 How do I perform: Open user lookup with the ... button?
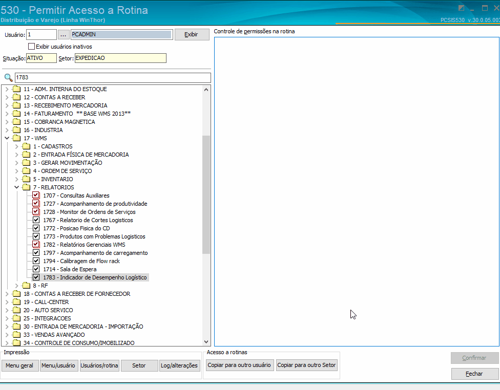[64, 34]
